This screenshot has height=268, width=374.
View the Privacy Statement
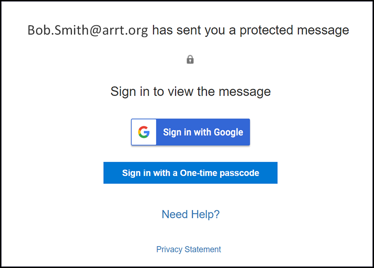pyautogui.click(x=189, y=249)
